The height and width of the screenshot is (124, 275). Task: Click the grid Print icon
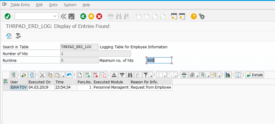coord(184,75)
